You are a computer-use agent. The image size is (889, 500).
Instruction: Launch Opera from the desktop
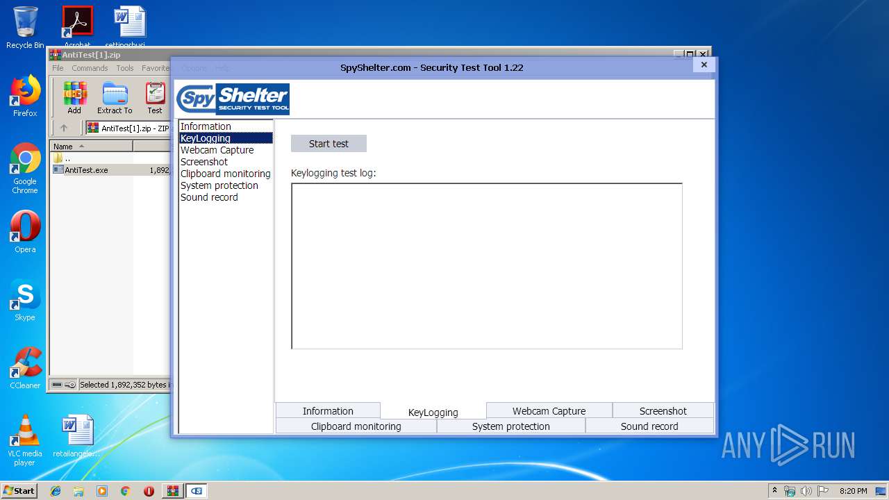(25, 232)
